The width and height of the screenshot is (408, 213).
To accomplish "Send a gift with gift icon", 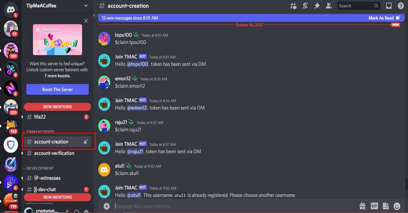I will [362, 206].
